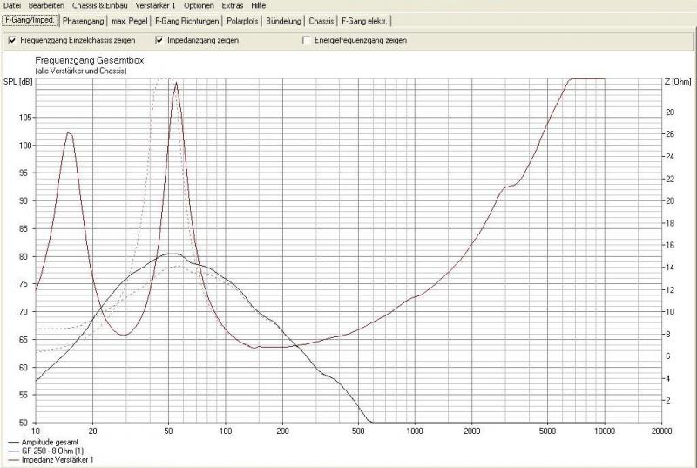
Task: Open the Hilfe menu
Action: (259, 5)
